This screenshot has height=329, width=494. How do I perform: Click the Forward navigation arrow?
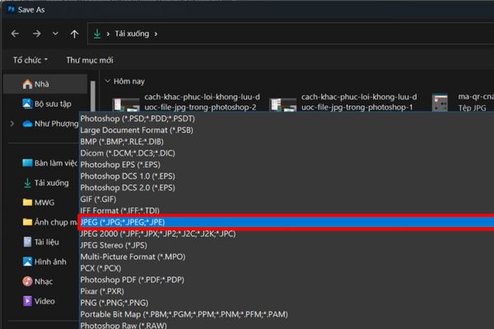pyautogui.click(x=37, y=34)
